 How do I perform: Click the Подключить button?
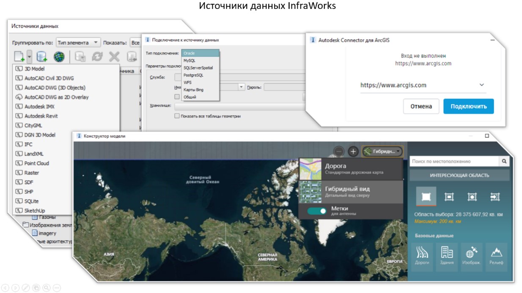pos(469,106)
